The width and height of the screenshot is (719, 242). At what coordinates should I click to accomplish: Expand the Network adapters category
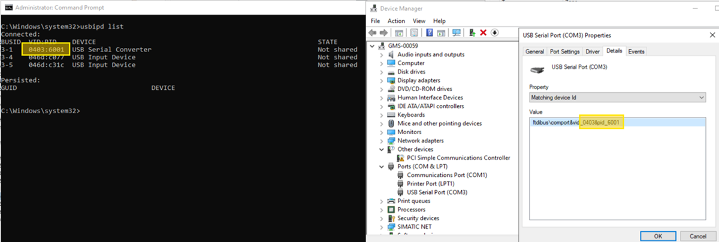[x=382, y=141]
